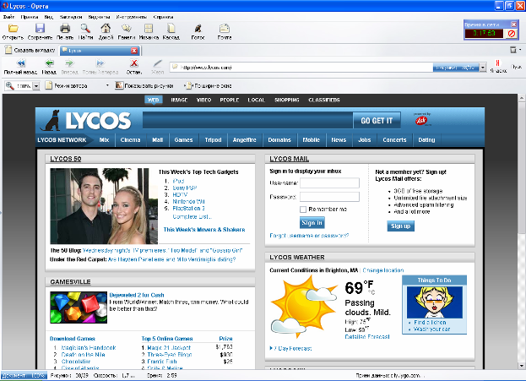Open the Вид menu
This screenshot has height=381, width=526.
point(49,17)
